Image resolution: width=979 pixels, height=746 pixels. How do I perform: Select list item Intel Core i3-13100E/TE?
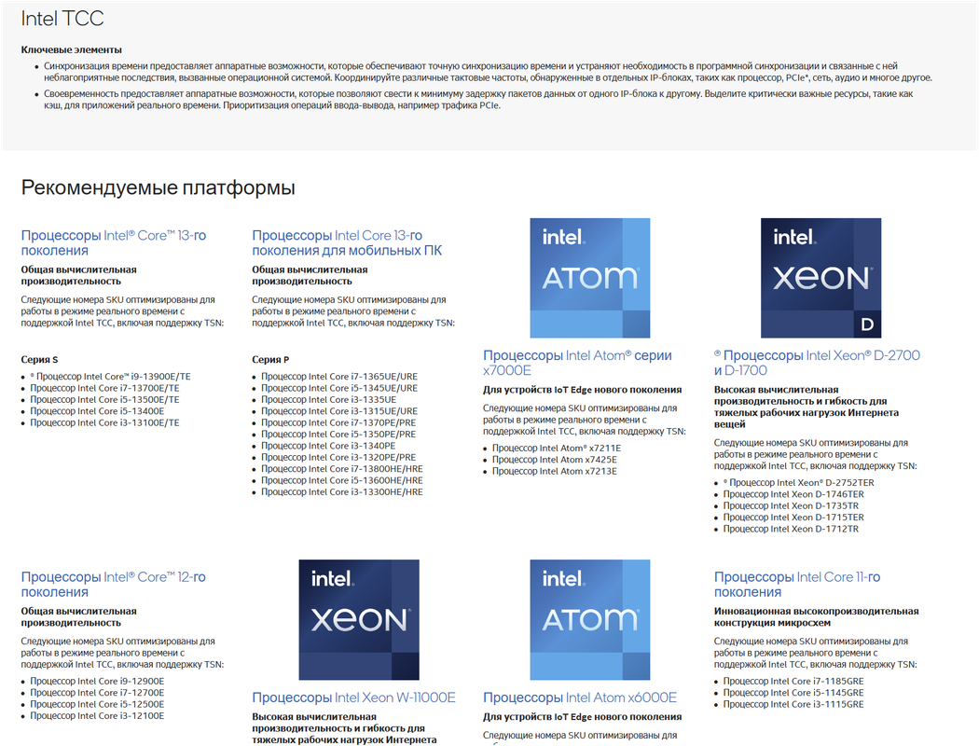[104, 422]
